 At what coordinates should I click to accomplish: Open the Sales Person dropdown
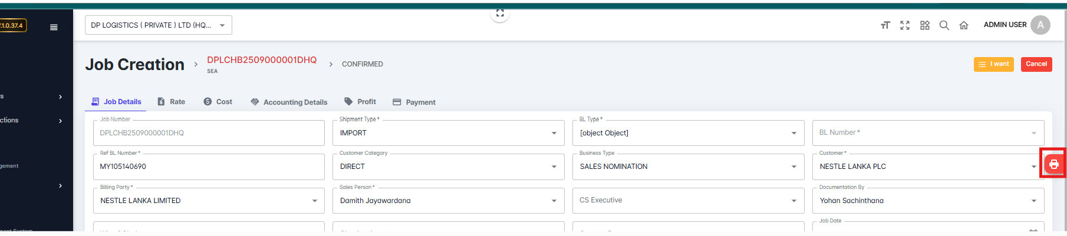448,201
